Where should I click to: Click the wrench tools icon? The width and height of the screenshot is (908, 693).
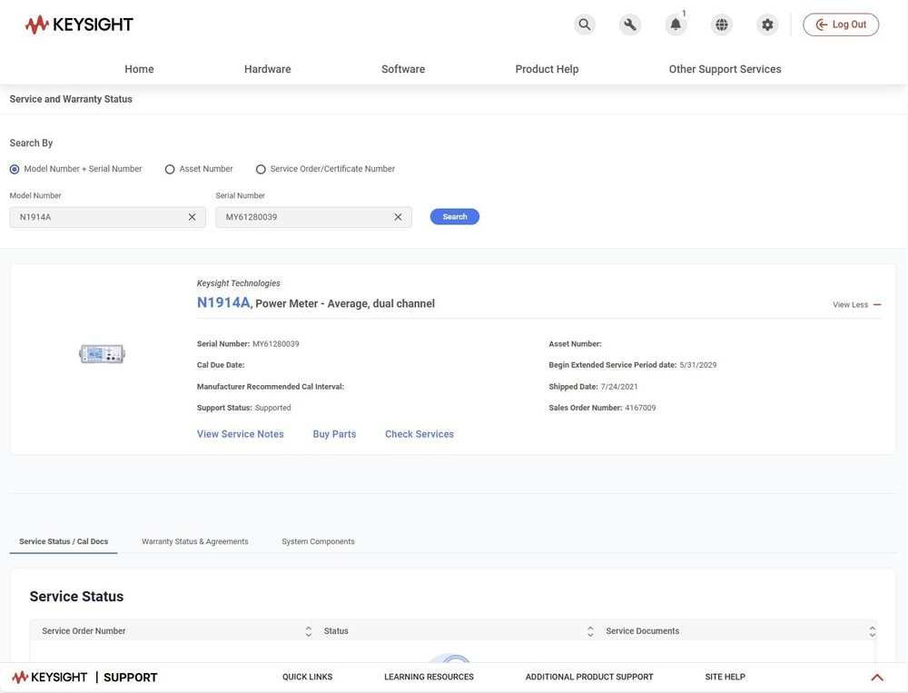(630, 25)
